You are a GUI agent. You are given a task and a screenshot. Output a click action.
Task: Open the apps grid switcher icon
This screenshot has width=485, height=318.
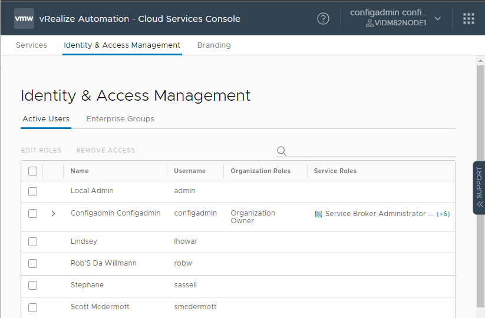tap(468, 18)
